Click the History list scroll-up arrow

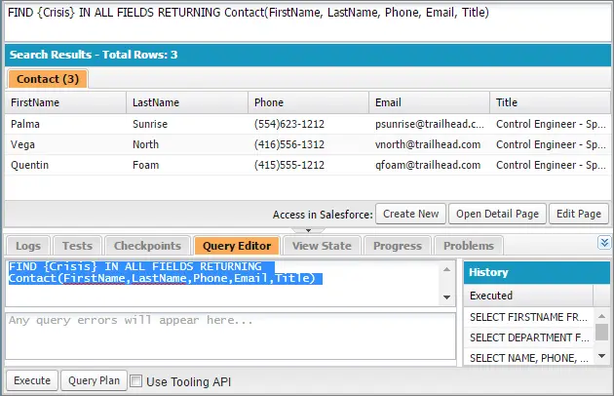pyautogui.click(x=602, y=316)
